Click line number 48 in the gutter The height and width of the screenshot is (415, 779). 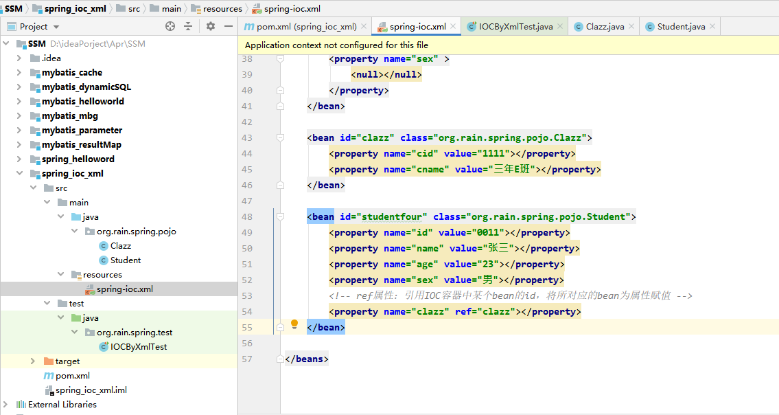(x=247, y=217)
